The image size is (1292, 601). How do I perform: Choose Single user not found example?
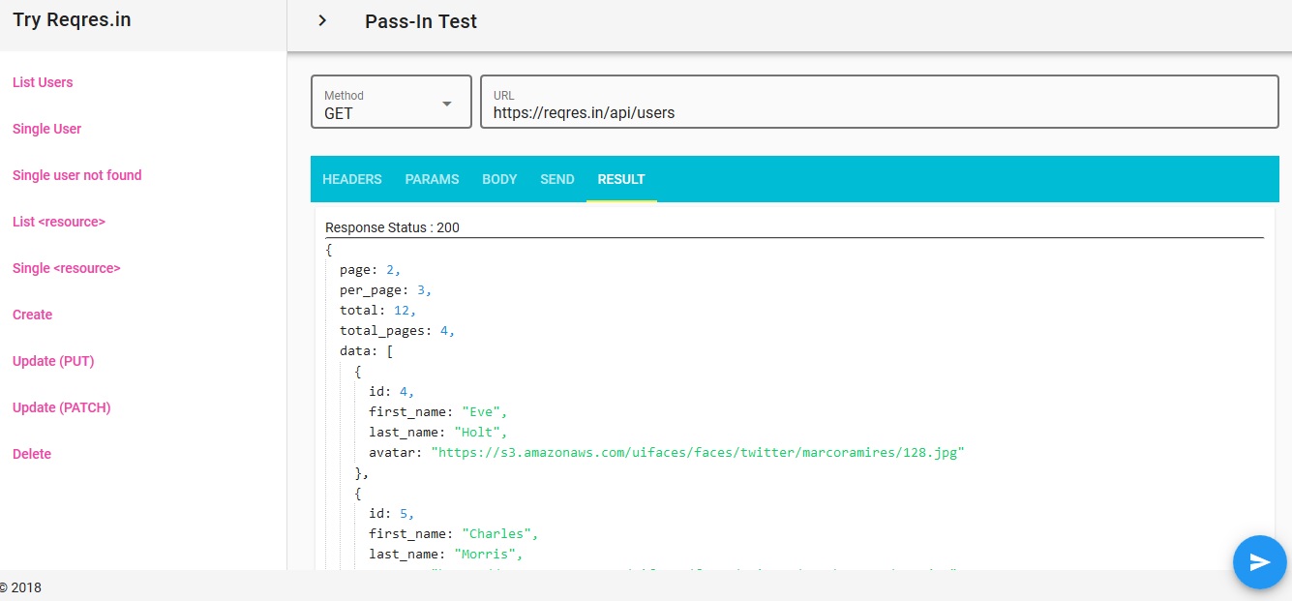point(77,175)
